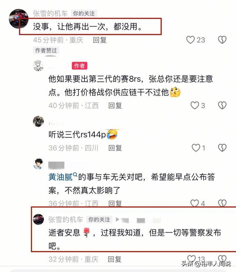Tap 张雪的机车 avatar on top comment

(18, 19)
